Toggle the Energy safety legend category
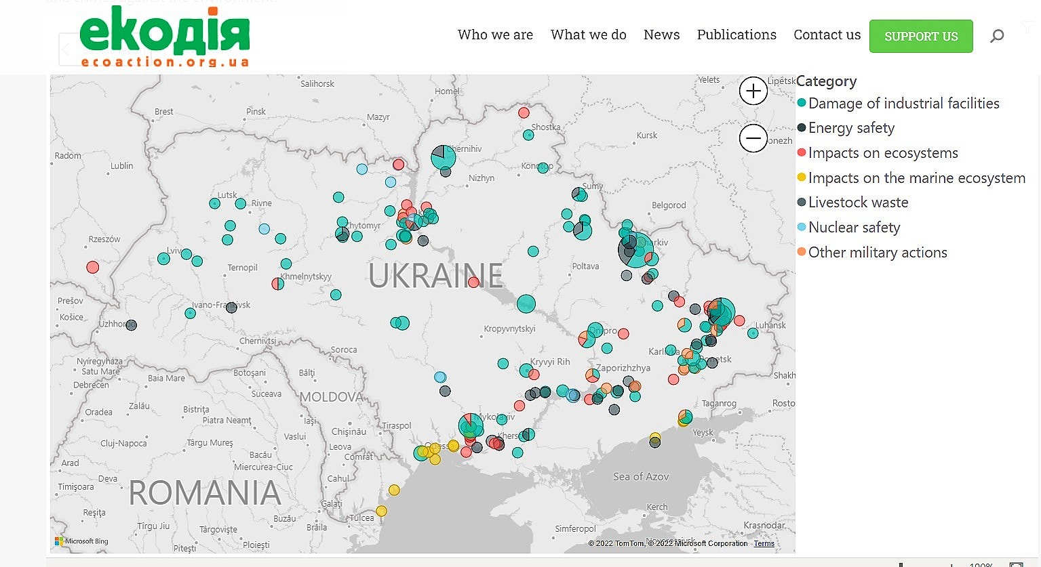Screen dimensions: 1041x567 [851, 128]
